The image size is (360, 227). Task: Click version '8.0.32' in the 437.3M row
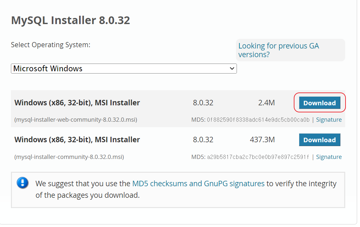(x=203, y=140)
